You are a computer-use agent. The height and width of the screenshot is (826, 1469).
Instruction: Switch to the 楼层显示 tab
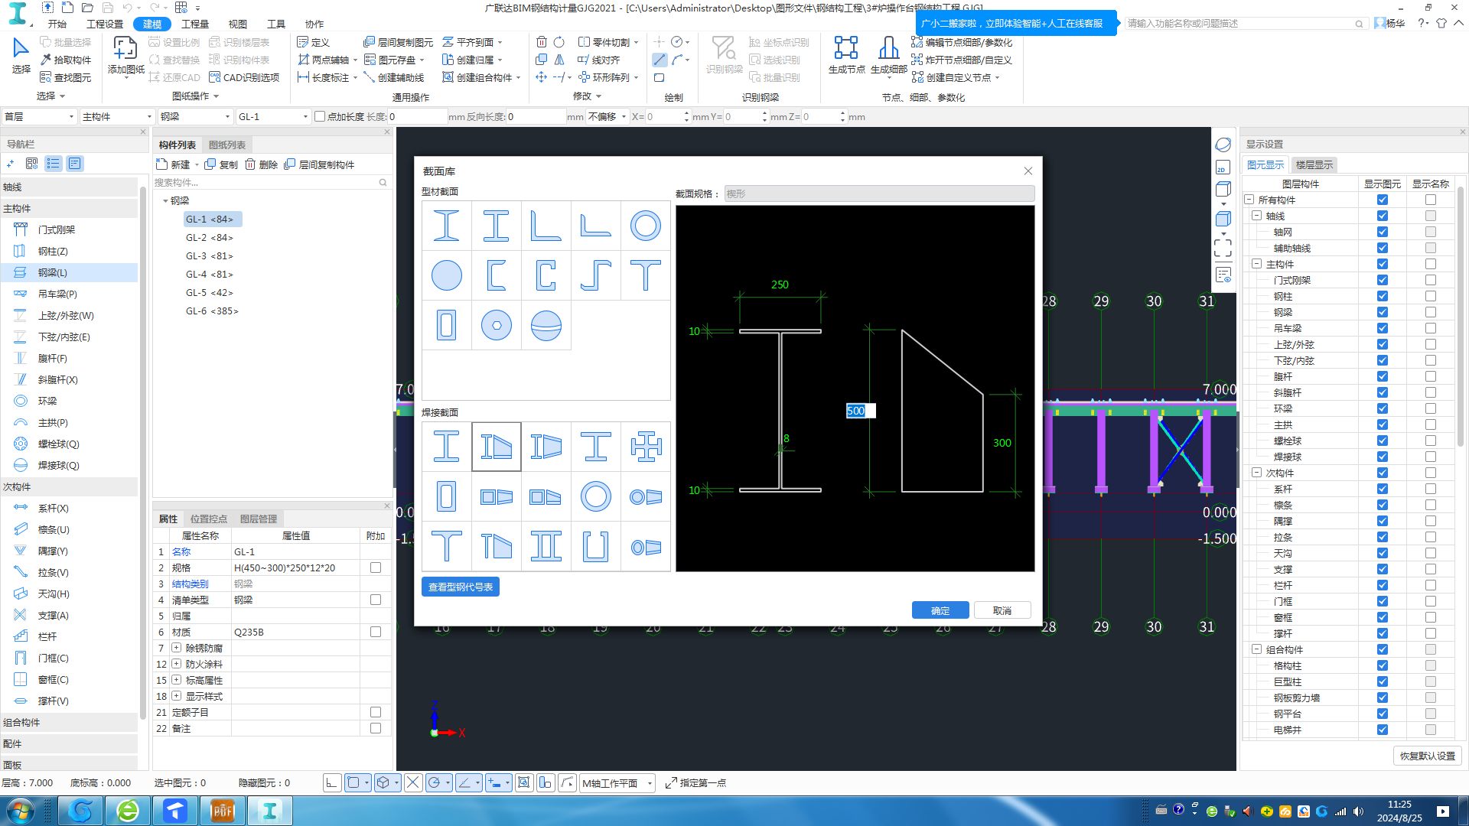tap(1314, 165)
